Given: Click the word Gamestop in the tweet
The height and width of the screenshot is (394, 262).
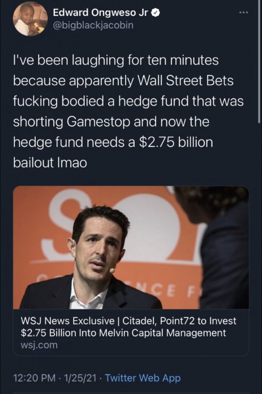Looking at the screenshot, I should tap(98, 122).
